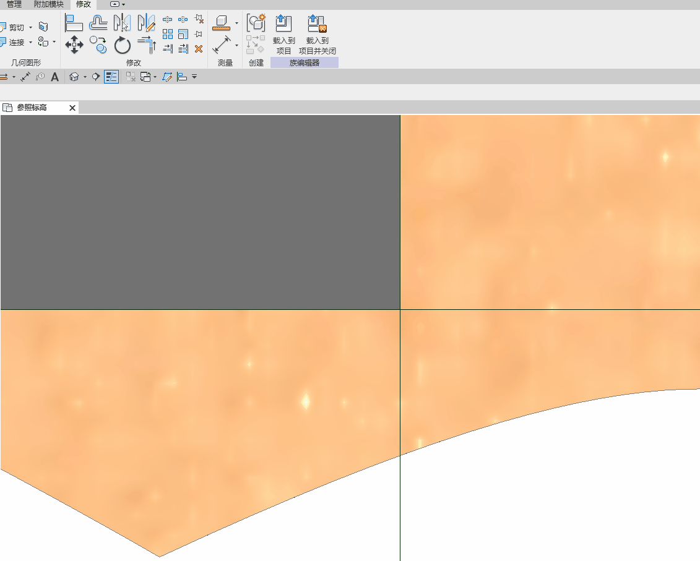Activate the Copy tool

[x=98, y=45]
